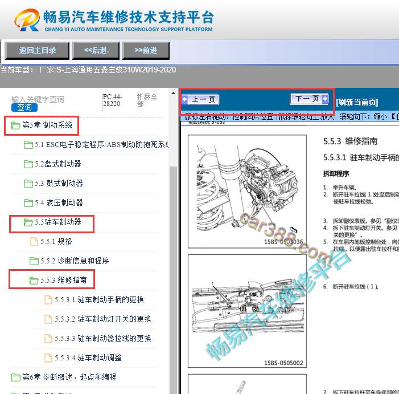Image resolution: width=399 pixels, height=394 pixels.
Task: Click the folder icon for 5.3 鼓式制动器
Action: click(28, 184)
